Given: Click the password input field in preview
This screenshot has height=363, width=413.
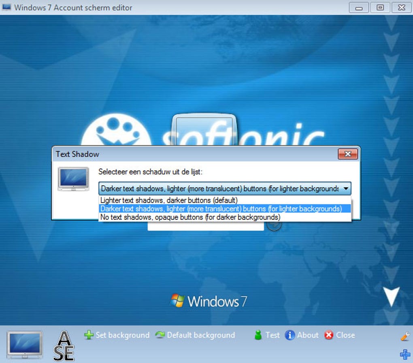Looking at the screenshot, I should pyautogui.click(x=206, y=226).
